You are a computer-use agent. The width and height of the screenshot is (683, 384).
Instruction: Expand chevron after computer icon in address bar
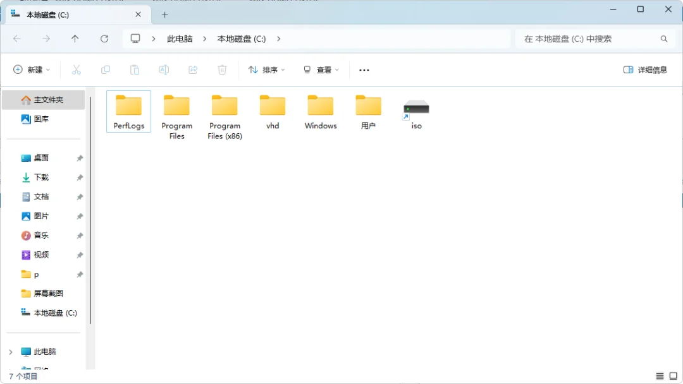[153, 39]
